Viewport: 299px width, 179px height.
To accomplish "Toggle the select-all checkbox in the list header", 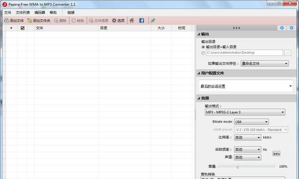I will (x=22, y=28).
